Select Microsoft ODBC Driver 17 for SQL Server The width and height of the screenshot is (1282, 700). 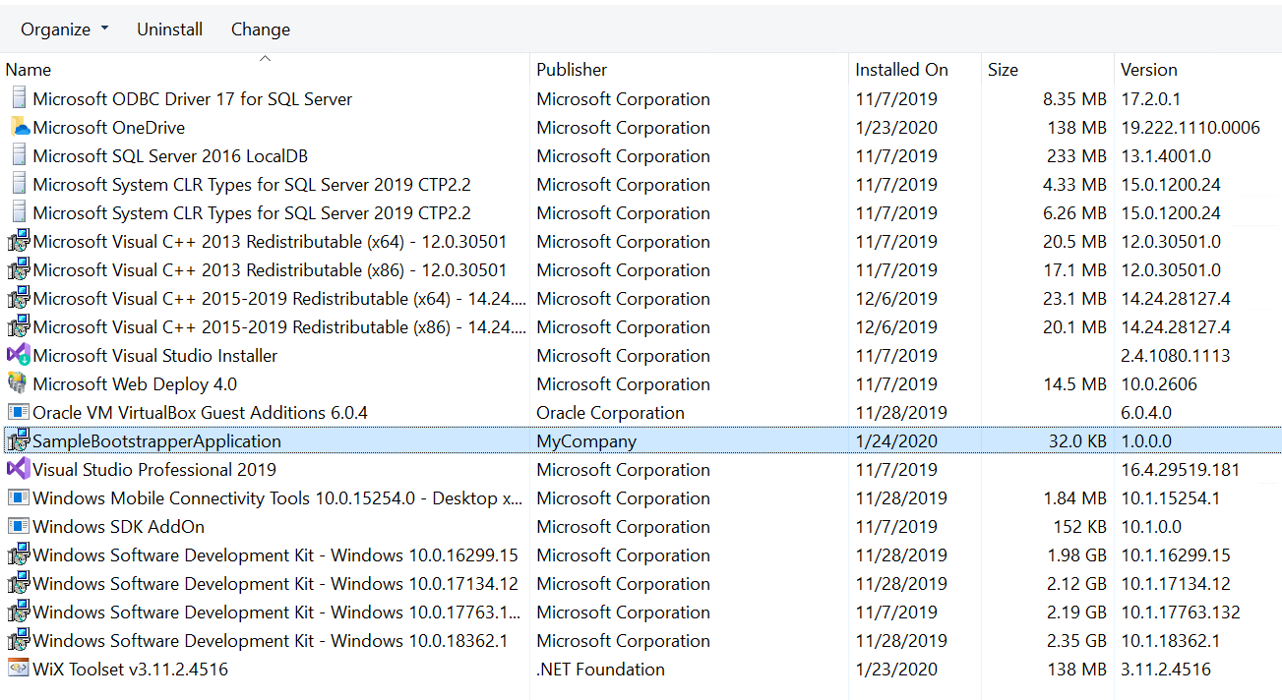(x=192, y=99)
